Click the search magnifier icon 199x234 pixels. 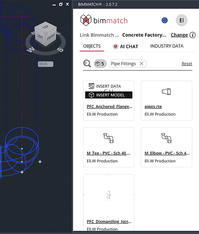pyautogui.click(x=87, y=64)
